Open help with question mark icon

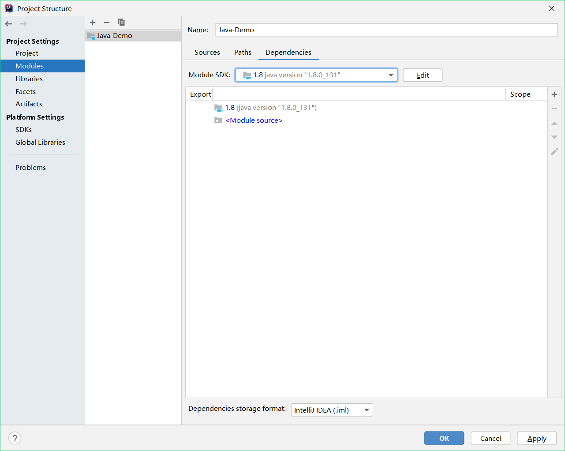pyautogui.click(x=15, y=438)
